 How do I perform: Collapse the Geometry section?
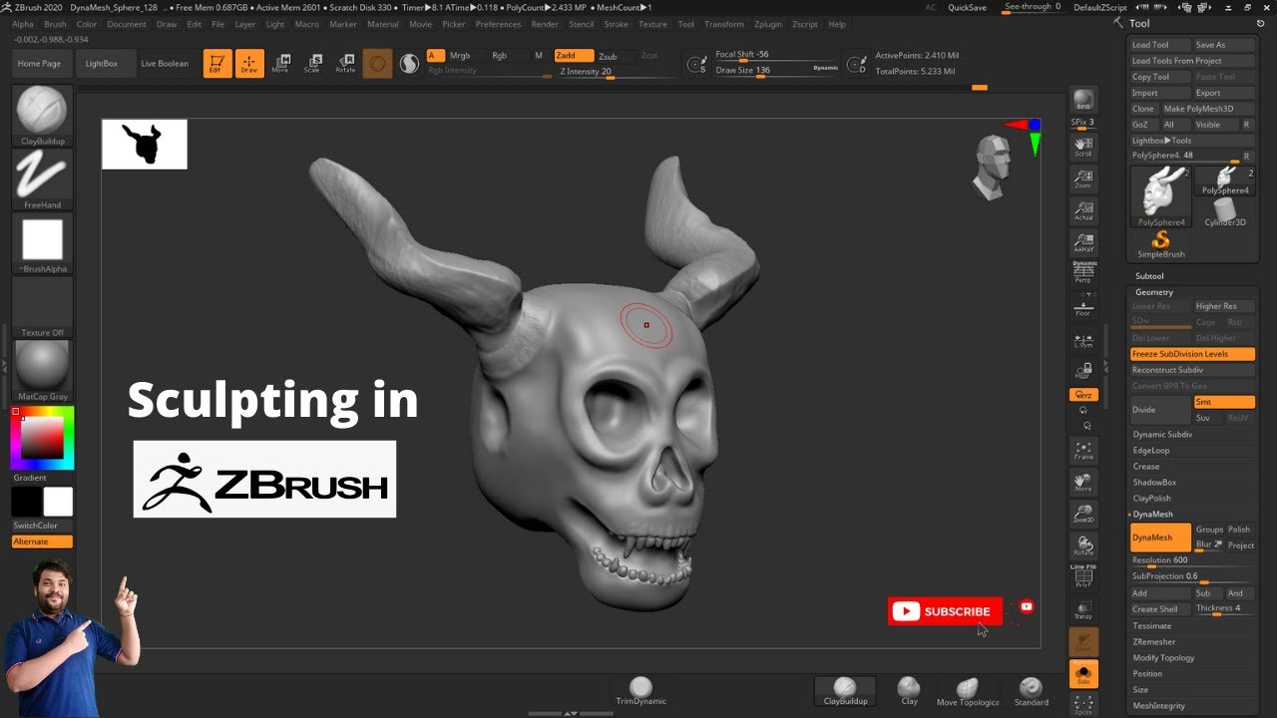tap(1154, 292)
